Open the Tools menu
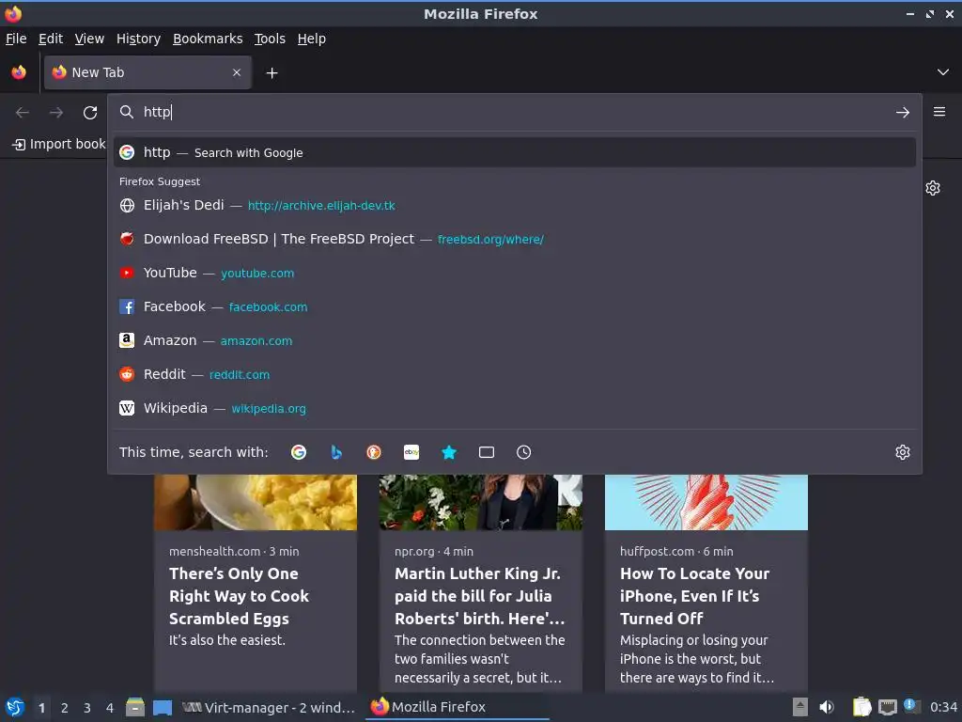The width and height of the screenshot is (962, 722). click(x=270, y=39)
